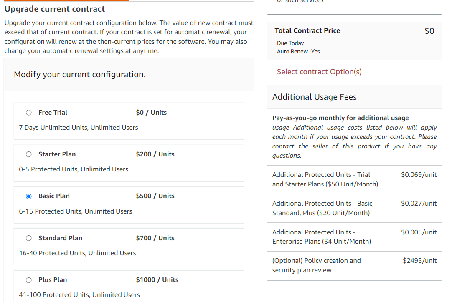Viewport: 457px width, 302px height.
Task: Click the selected Basic Plan radio button
Action: (29, 196)
